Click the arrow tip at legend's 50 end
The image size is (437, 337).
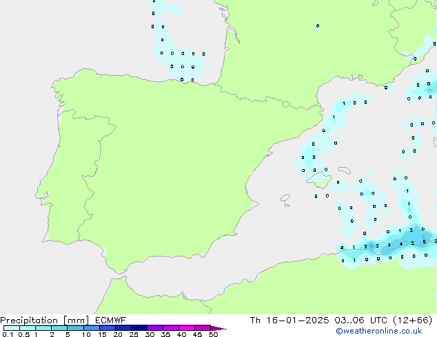point(223,329)
